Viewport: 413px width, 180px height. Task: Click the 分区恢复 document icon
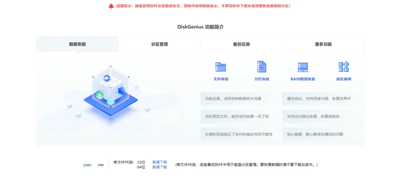pos(262,67)
